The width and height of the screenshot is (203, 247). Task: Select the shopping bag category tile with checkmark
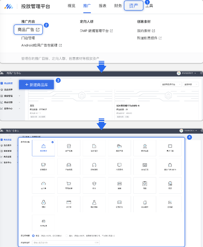[44, 148]
